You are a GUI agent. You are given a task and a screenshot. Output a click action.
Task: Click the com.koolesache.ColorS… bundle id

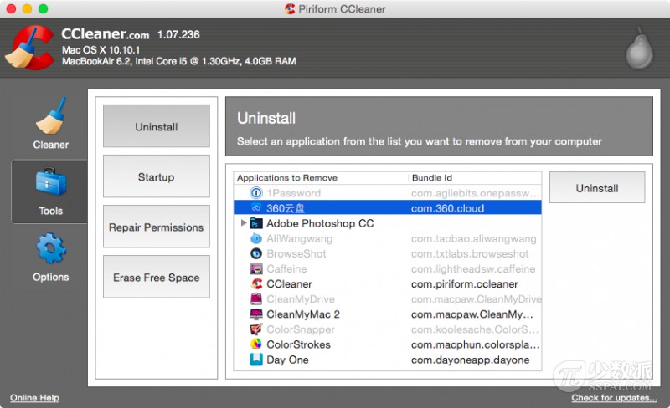click(475, 329)
